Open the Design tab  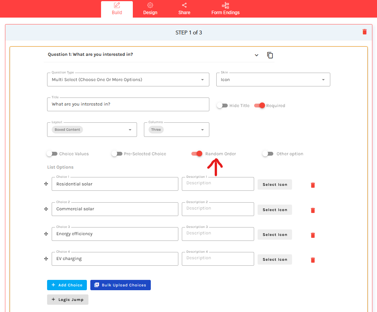click(x=150, y=9)
